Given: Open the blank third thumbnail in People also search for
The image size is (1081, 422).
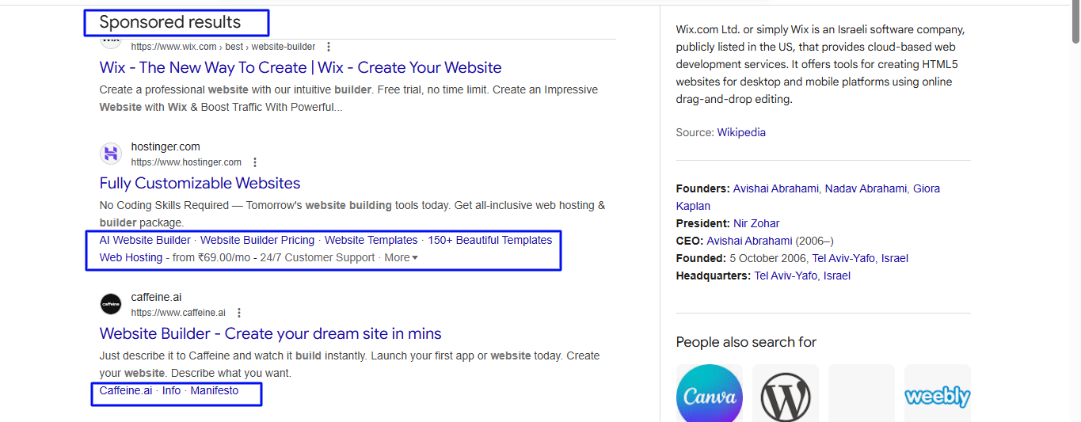Looking at the screenshot, I should tap(862, 393).
